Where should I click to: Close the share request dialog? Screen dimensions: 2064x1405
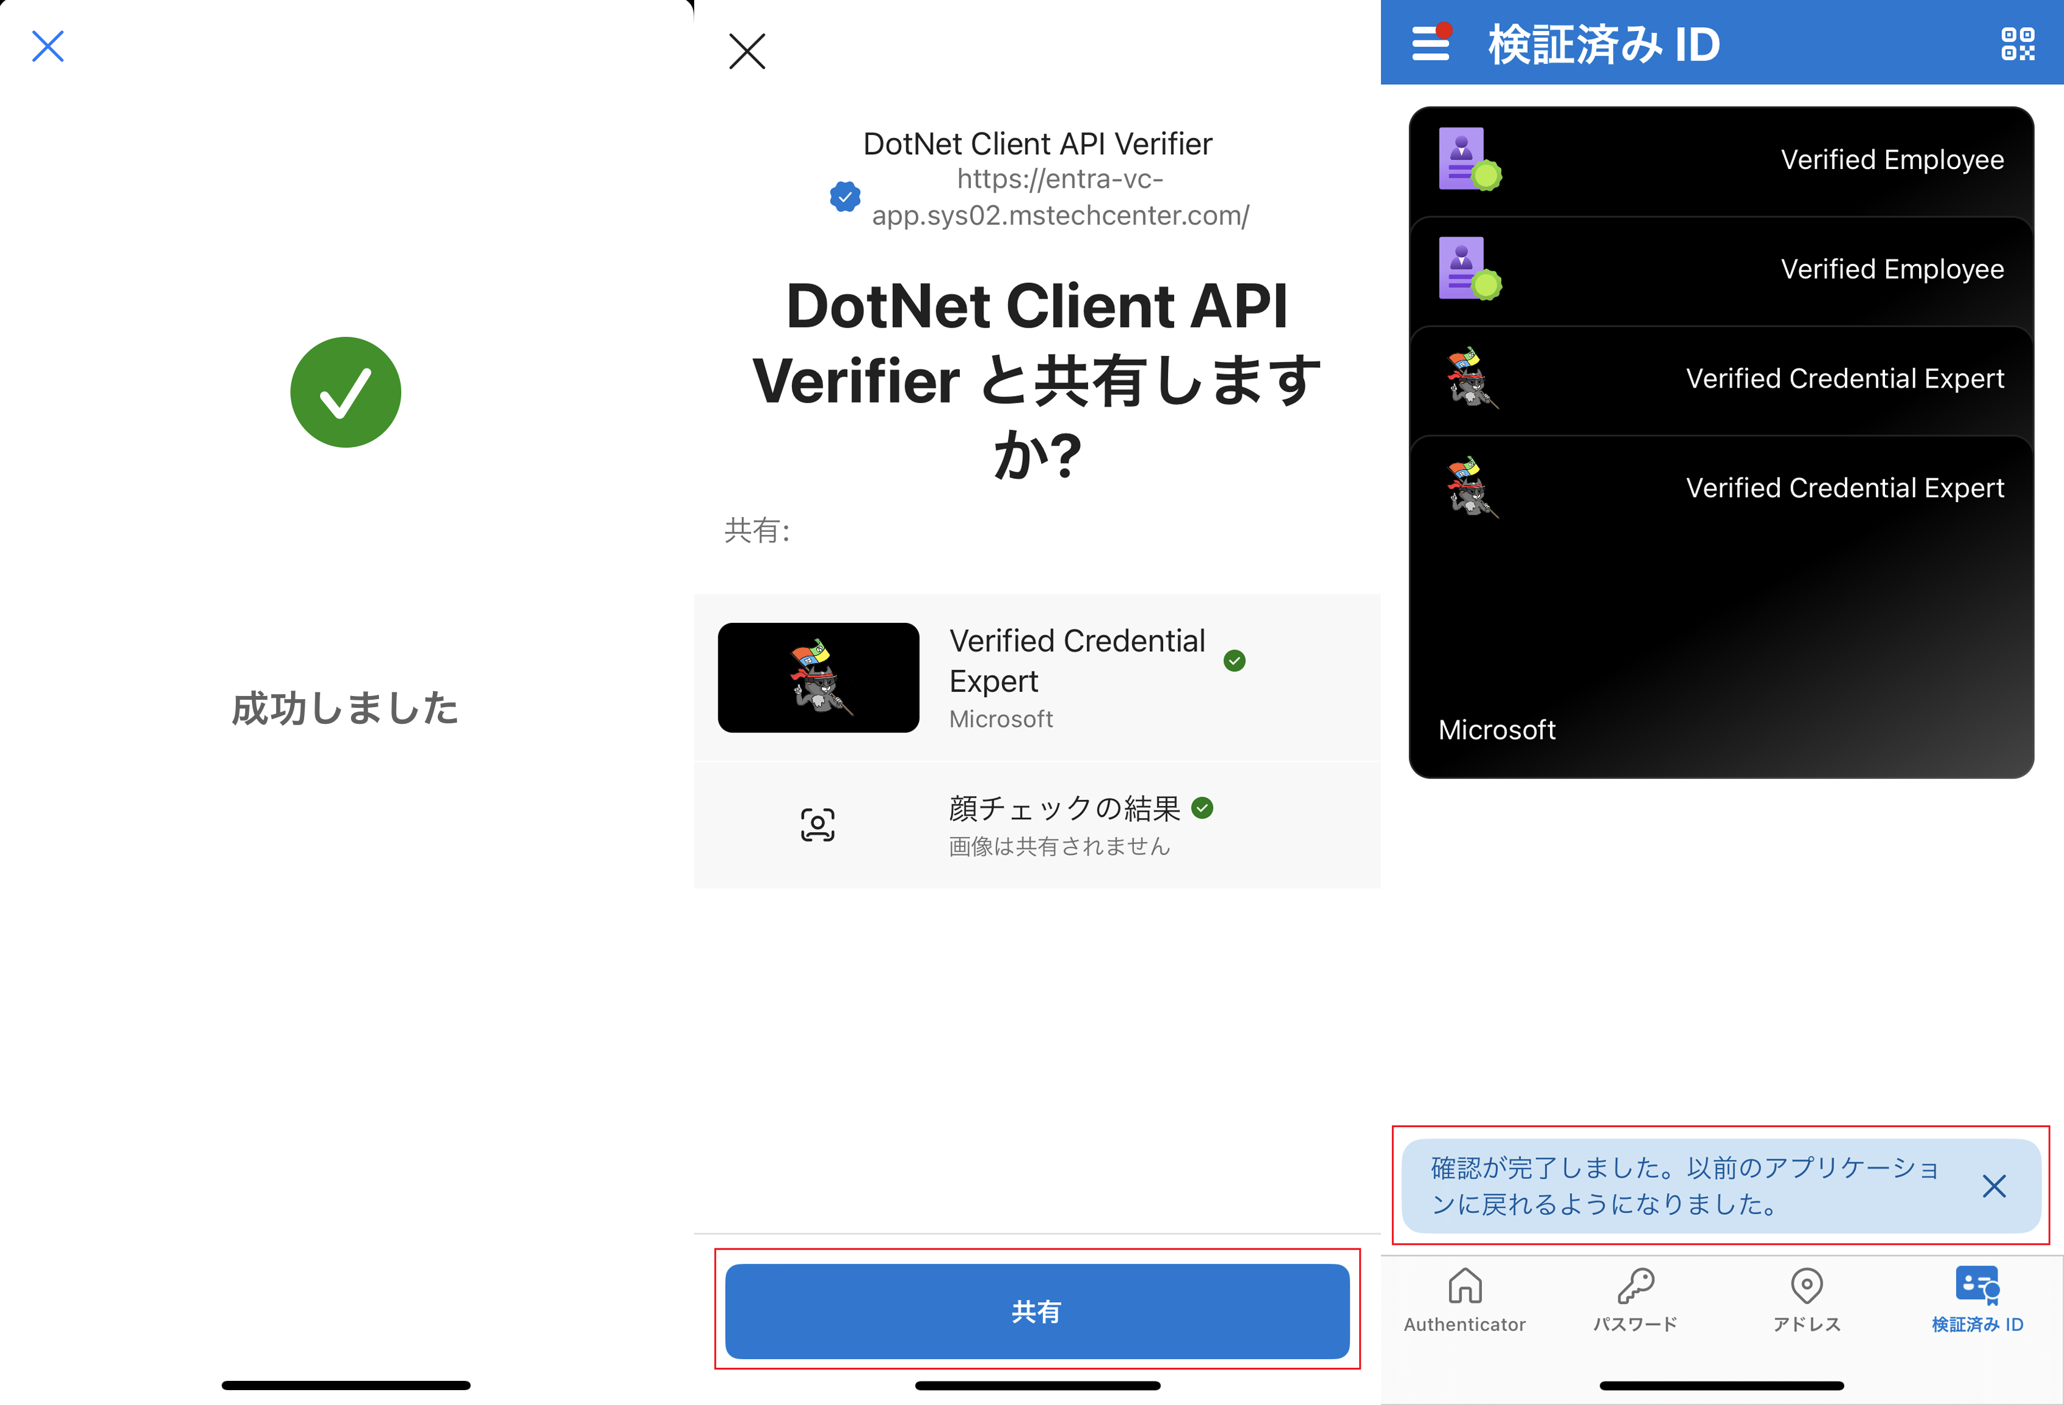pyautogui.click(x=747, y=51)
